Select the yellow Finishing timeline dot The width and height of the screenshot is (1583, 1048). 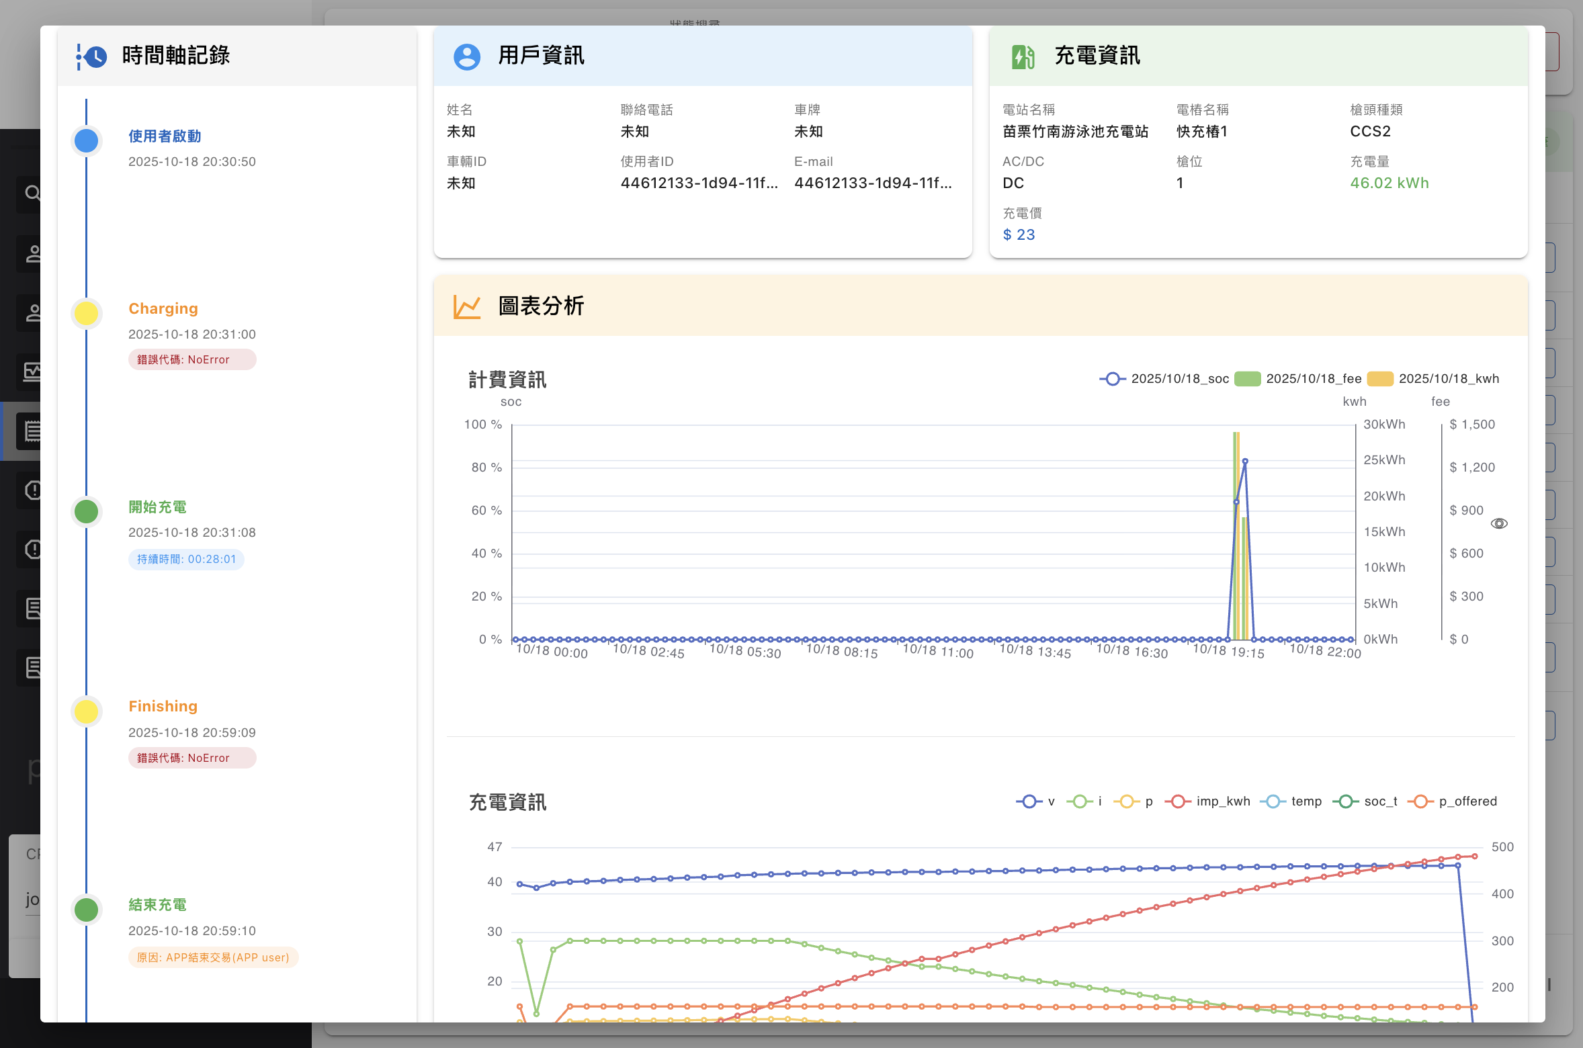(86, 711)
